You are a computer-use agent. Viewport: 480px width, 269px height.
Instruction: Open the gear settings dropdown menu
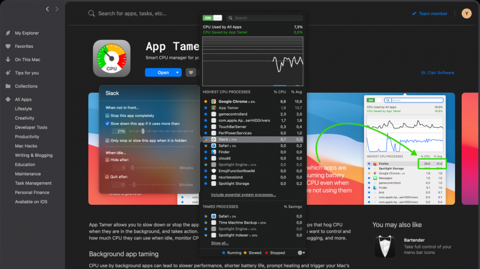(x=301, y=253)
